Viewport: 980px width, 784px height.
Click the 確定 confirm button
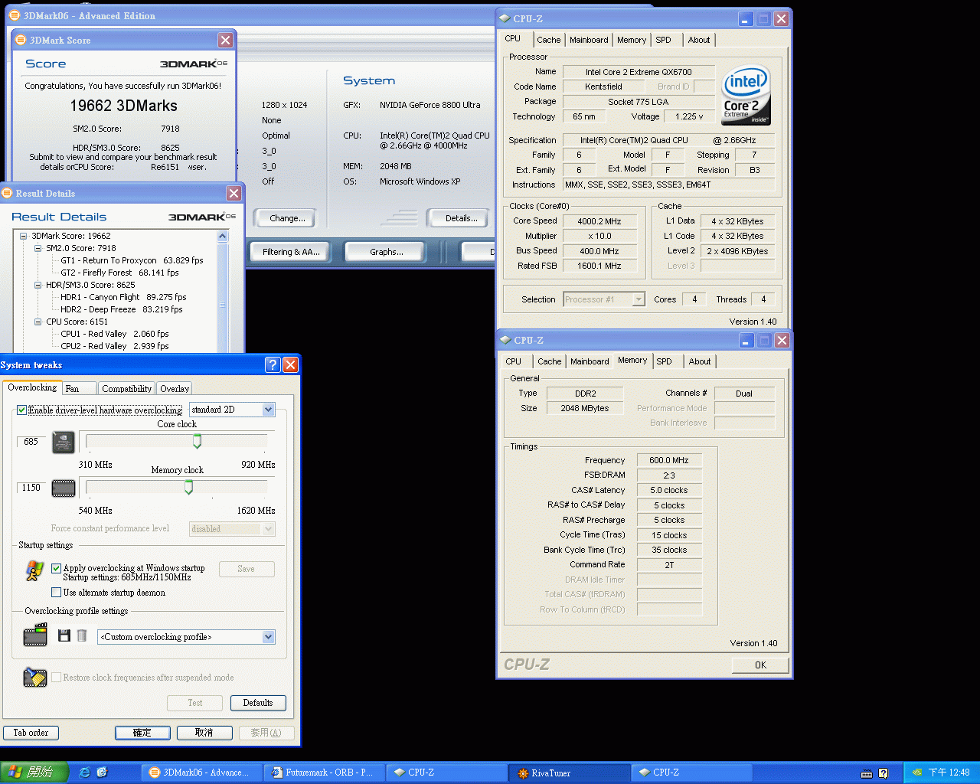[142, 733]
